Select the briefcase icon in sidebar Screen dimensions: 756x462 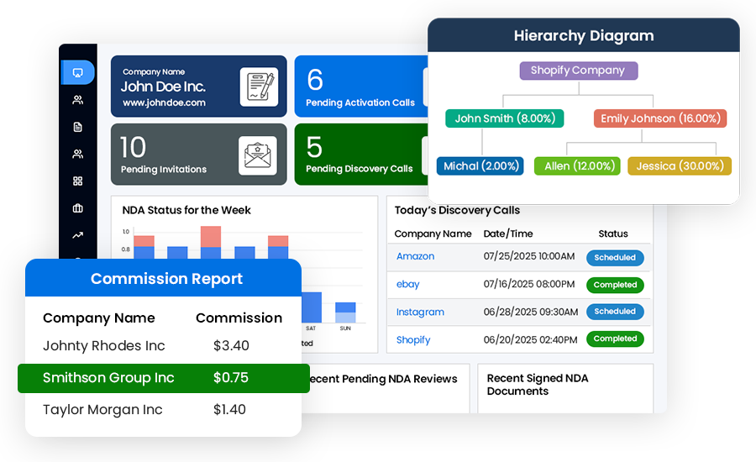[x=77, y=207]
